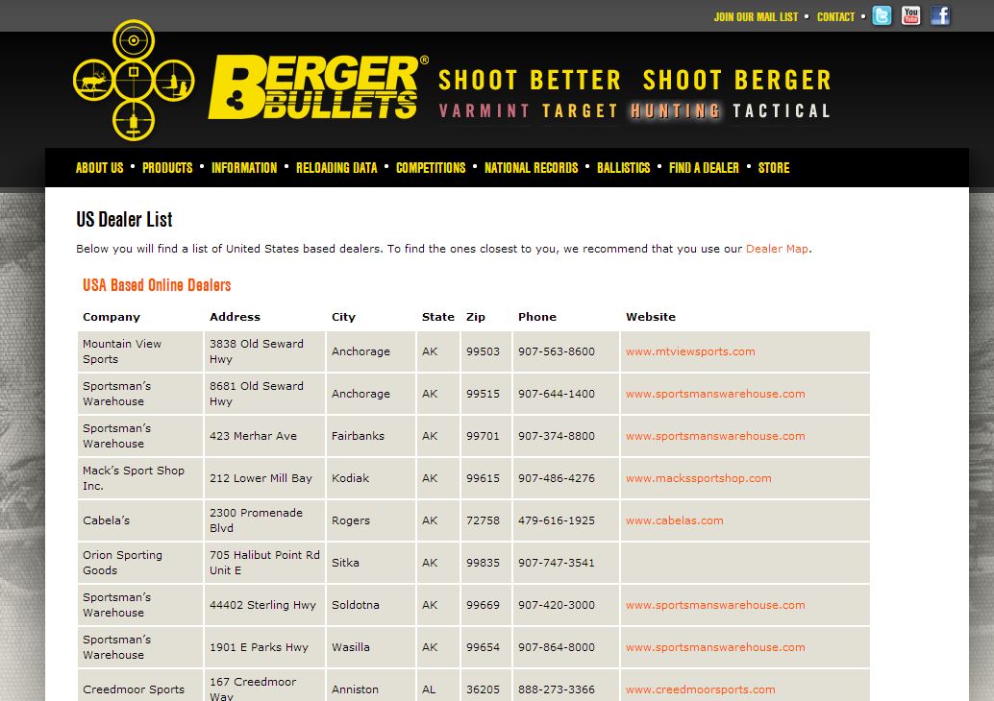Screen dimensions: 994x701
Task: Open sportsmanswarehouse.com link in the 8681 Old Seward row
Action: [x=715, y=394]
